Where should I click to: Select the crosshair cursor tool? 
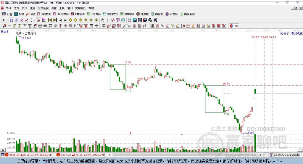click(108, 20)
